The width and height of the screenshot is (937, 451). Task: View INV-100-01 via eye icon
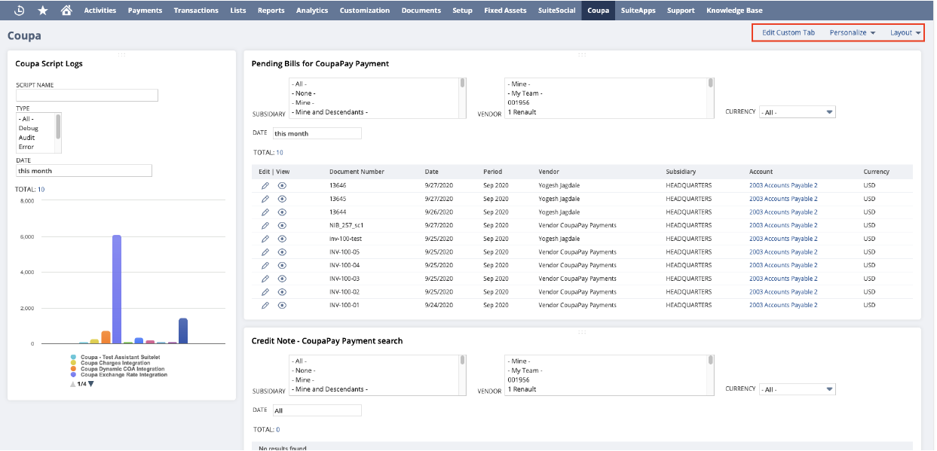[282, 305]
